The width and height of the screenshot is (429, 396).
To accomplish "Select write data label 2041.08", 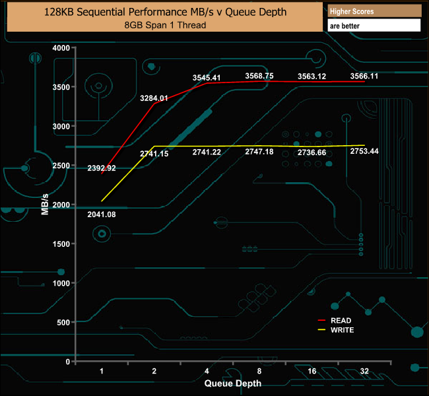I will pyautogui.click(x=102, y=214).
